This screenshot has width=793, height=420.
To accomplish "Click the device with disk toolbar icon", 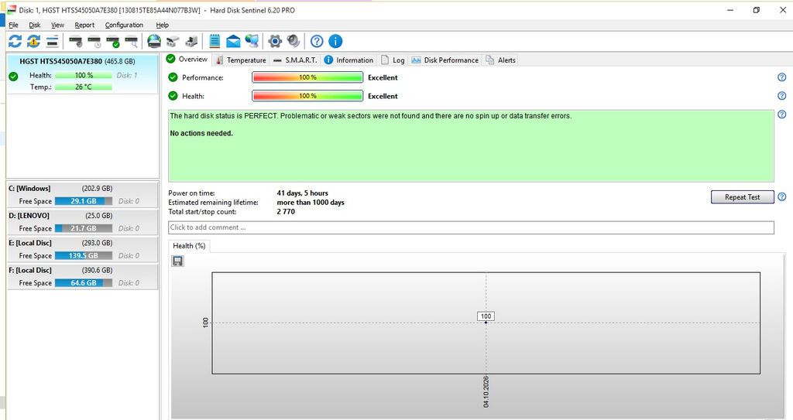I will click(x=192, y=41).
